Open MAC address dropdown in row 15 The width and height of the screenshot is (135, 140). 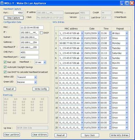point(82,103)
